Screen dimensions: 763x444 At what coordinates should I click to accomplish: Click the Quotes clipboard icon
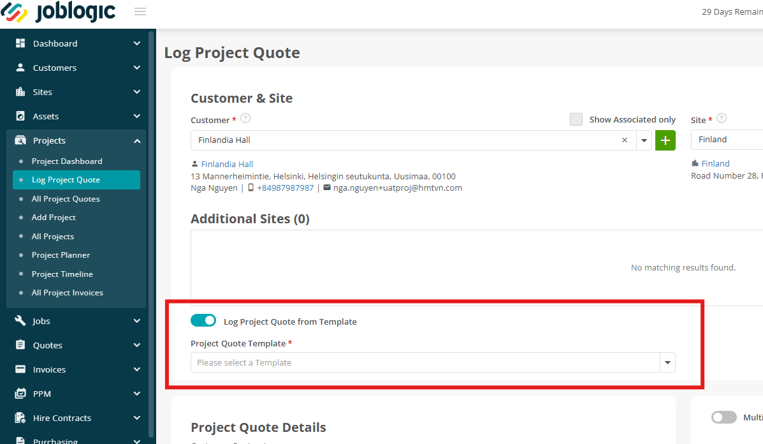tap(20, 344)
